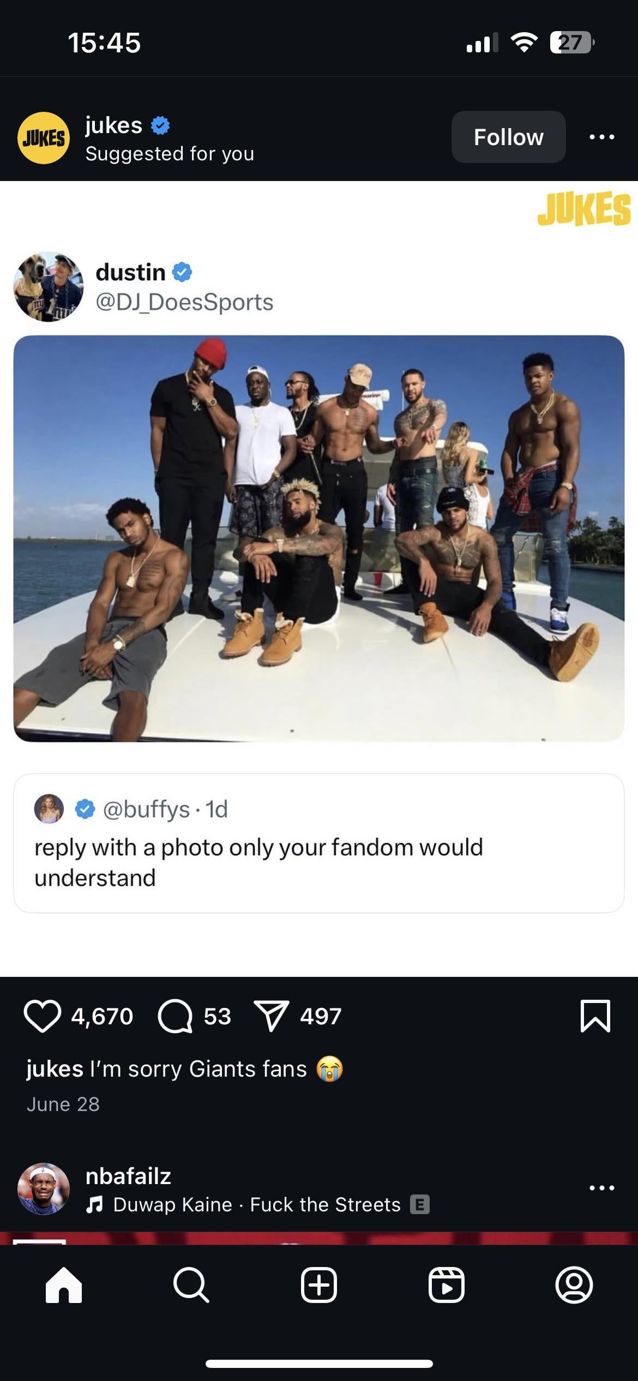Open audio Duwap Kaine Fuck the Streets
638x1381 pixels.
pos(257,1204)
